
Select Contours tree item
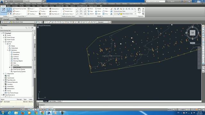pyautogui.click(x=16, y=57)
